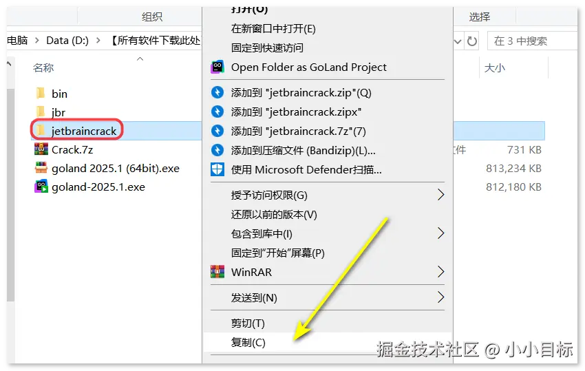Expand the 包含到库中(I) submenu arrow
The height and width of the screenshot is (371, 585).
440,233
